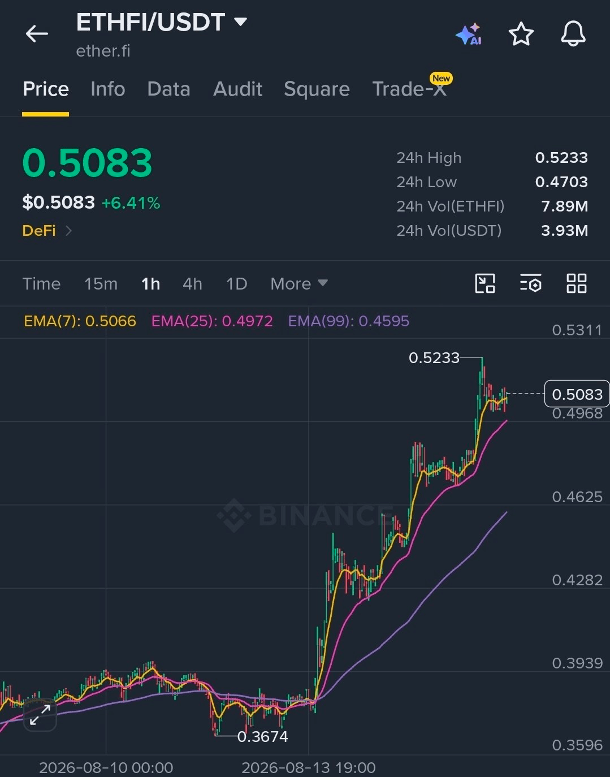Tap the back arrow icon
The height and width of the screenshot is (777, 610).
click(x=37, y=34)
